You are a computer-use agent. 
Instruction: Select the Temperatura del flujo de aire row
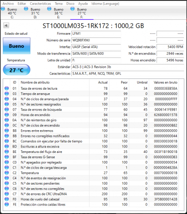point(91,152)
